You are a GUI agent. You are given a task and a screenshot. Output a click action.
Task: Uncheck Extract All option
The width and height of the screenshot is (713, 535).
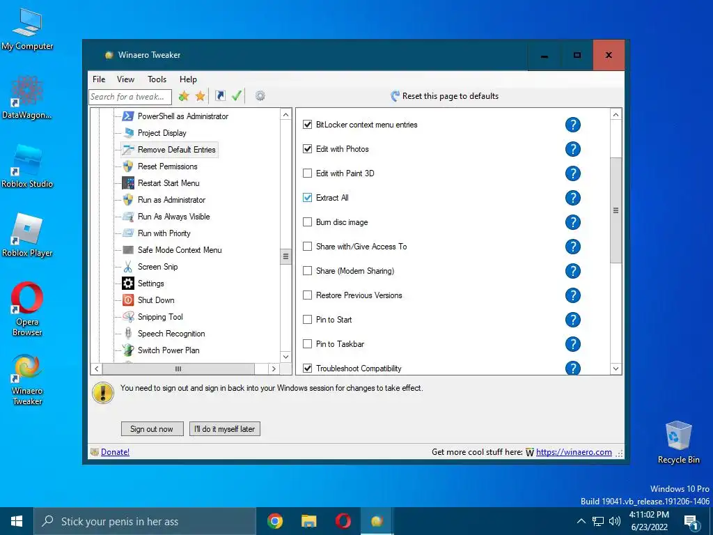(307, 197)
